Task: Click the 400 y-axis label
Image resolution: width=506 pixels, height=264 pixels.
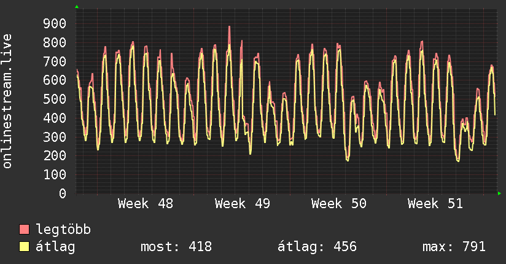Action: [x=55, y=118]
